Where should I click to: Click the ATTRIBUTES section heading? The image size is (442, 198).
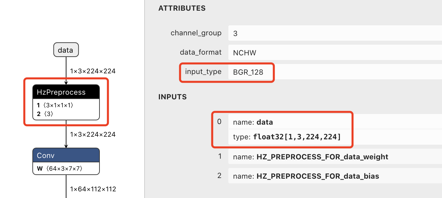click(x=182, y=8)
